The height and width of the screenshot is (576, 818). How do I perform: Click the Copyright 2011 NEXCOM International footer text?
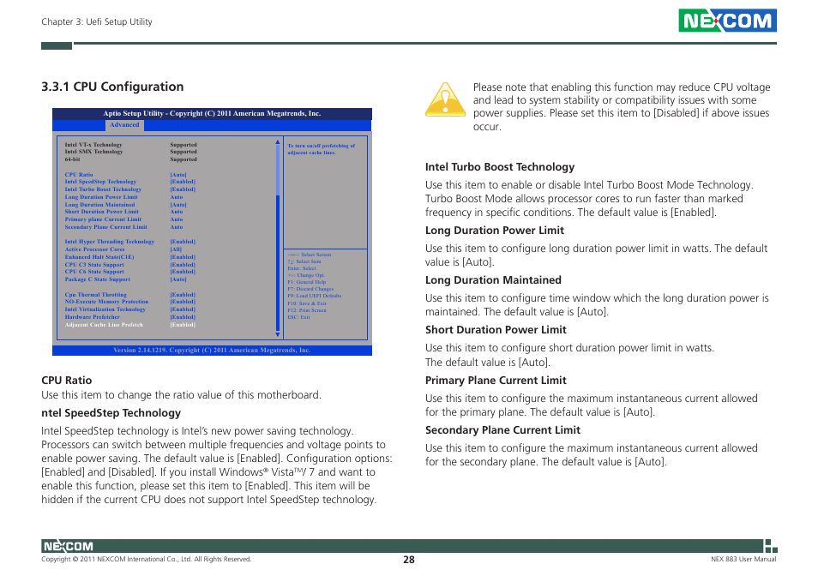click(147, 560)
